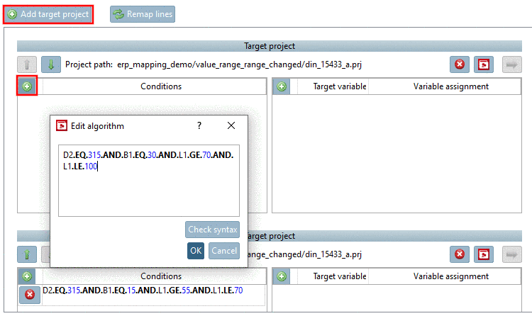The width and height of the screenshot is (532, 316).
Task: Move second target project up arrow
Action: coord(27,254)
